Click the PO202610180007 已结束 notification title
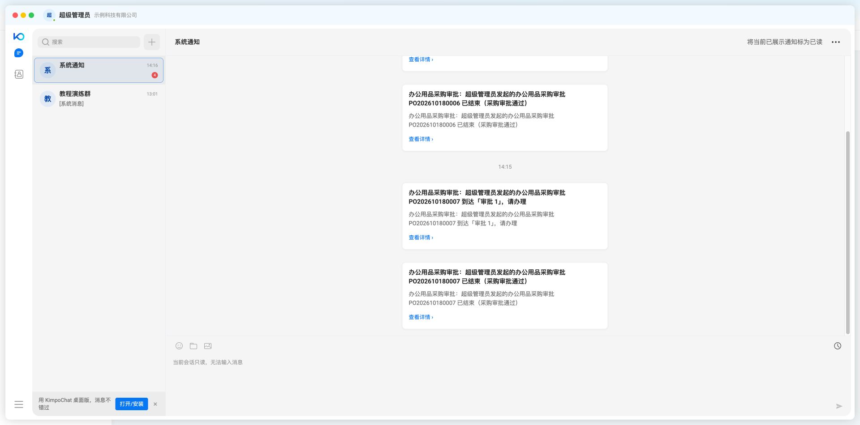The height and width of the screenshot is (425, 860). (x=487, y=277)
